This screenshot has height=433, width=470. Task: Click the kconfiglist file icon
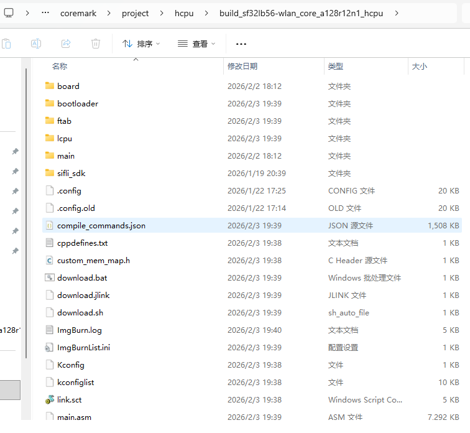50,382
